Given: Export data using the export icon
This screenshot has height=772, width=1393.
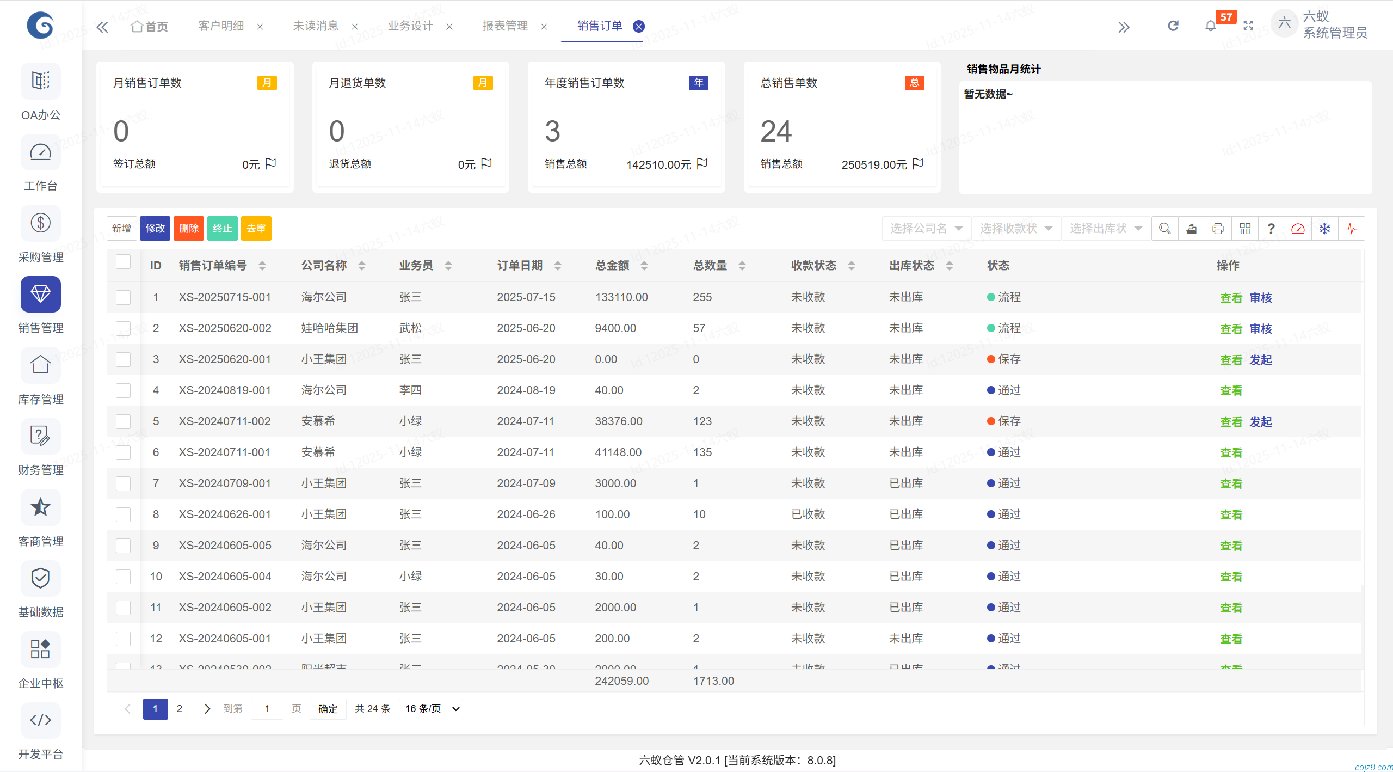Looking at the screenshot, I should (1191, 228).
